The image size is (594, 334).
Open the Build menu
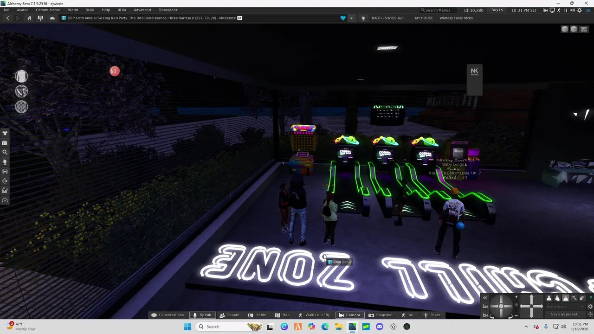pos(90,10)
